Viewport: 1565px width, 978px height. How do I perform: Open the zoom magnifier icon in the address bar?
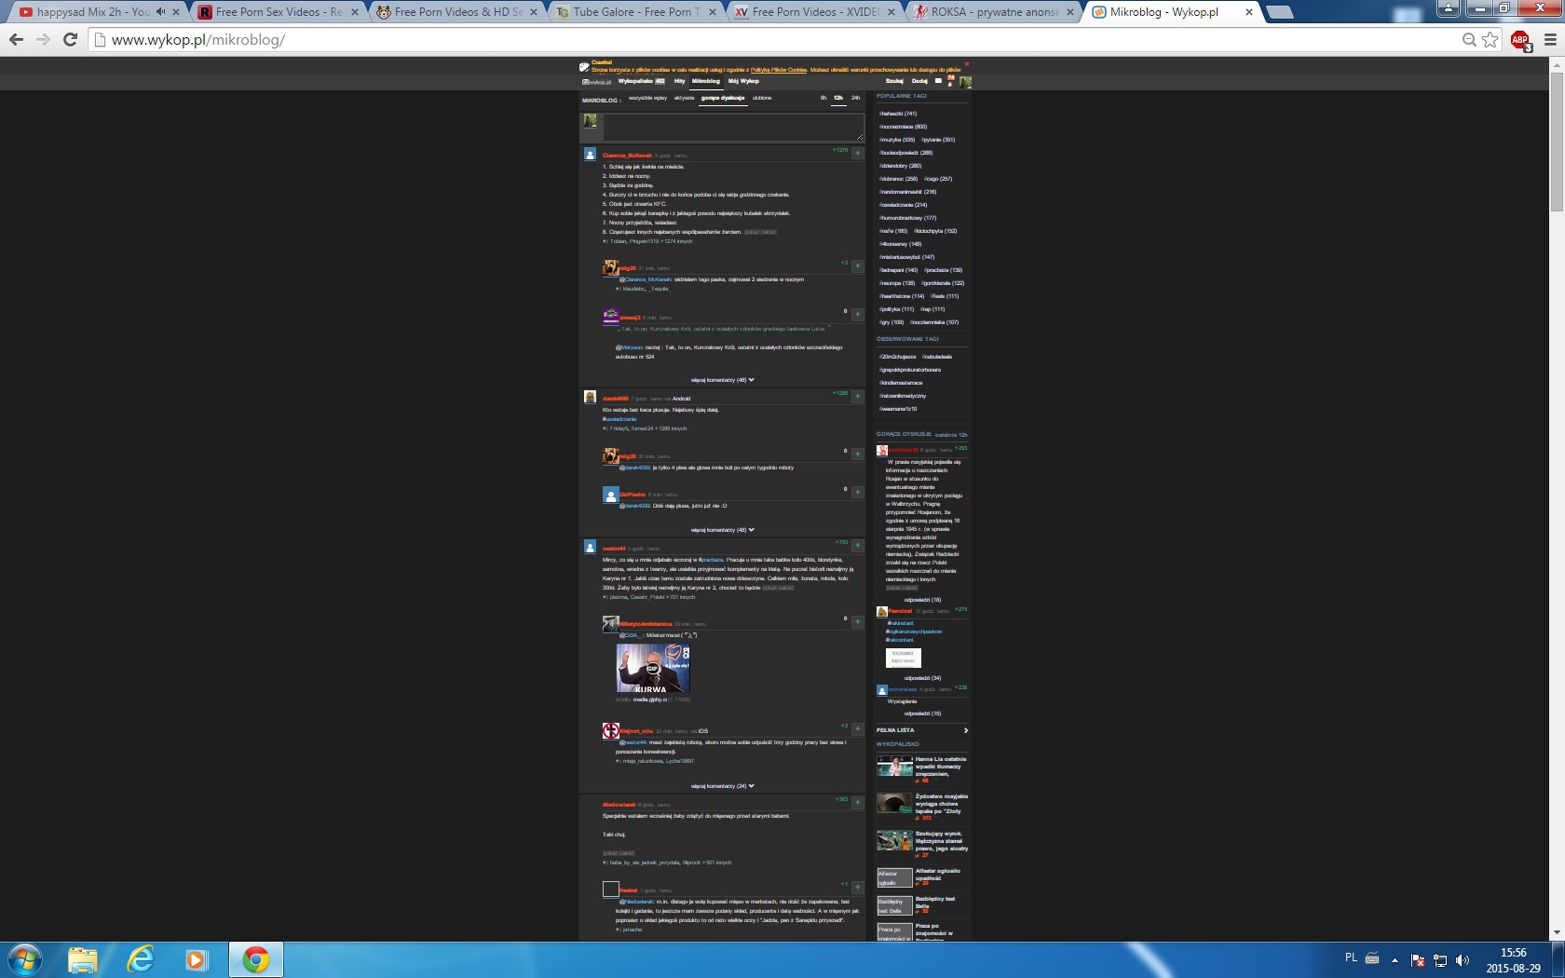tap(1469, 39)
